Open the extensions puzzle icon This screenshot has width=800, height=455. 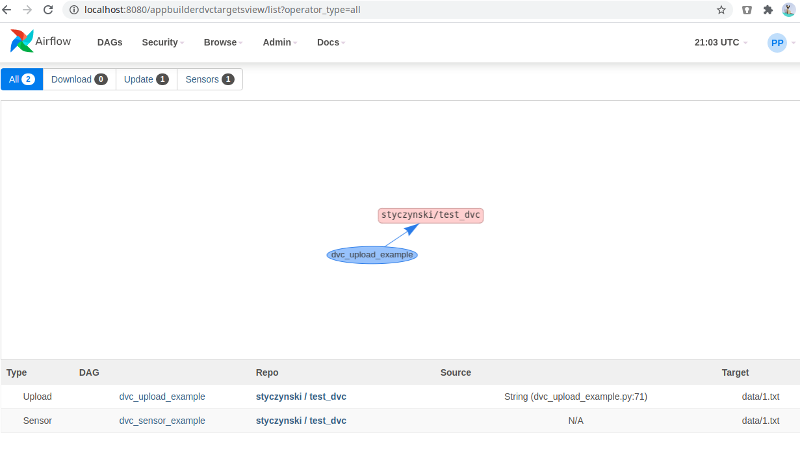coord(768,10)
